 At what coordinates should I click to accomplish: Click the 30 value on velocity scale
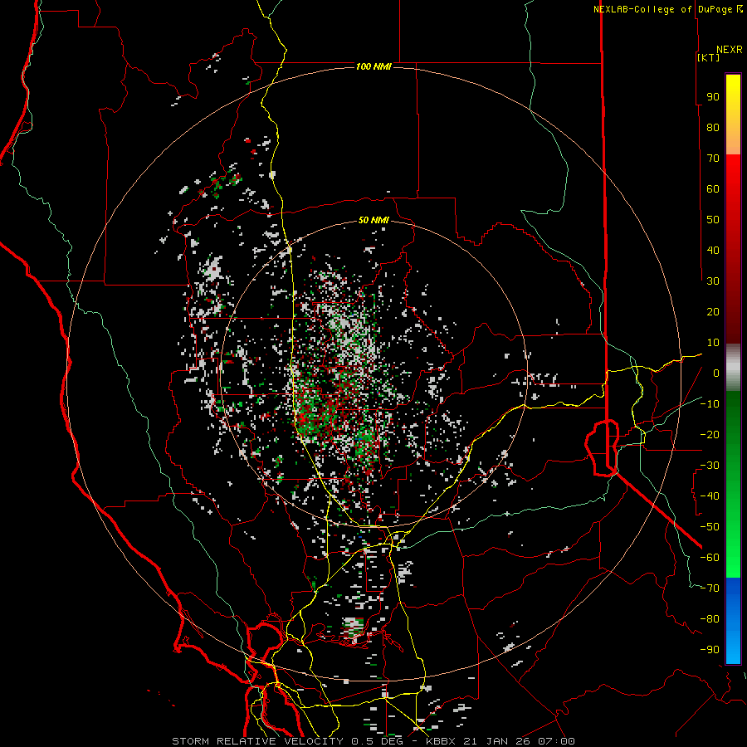pyautogui.click(x=713, y=281)
